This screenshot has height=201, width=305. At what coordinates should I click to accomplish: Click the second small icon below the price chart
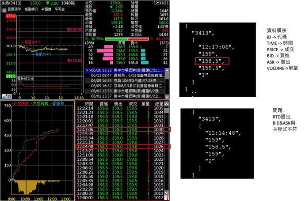coord(9,95)
